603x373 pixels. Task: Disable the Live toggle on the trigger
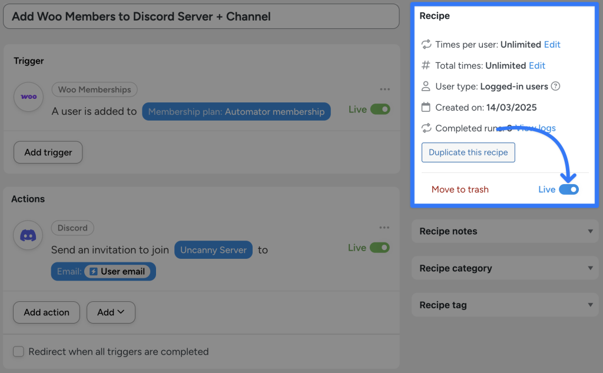click(x=381, y=109)
